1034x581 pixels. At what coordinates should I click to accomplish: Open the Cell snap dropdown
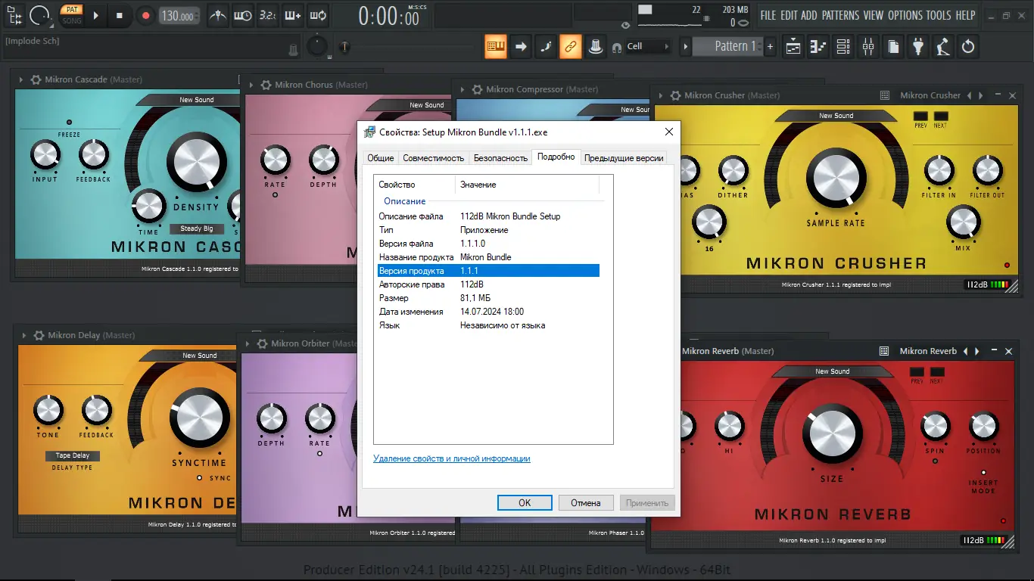click(x=648, y=47)
